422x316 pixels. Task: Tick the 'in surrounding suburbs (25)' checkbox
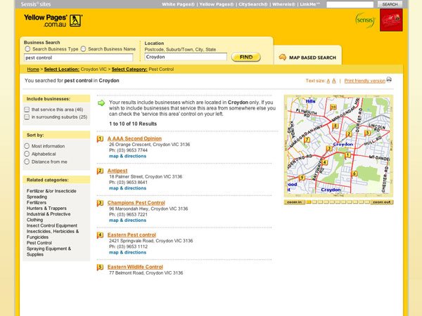click(27, 117)
